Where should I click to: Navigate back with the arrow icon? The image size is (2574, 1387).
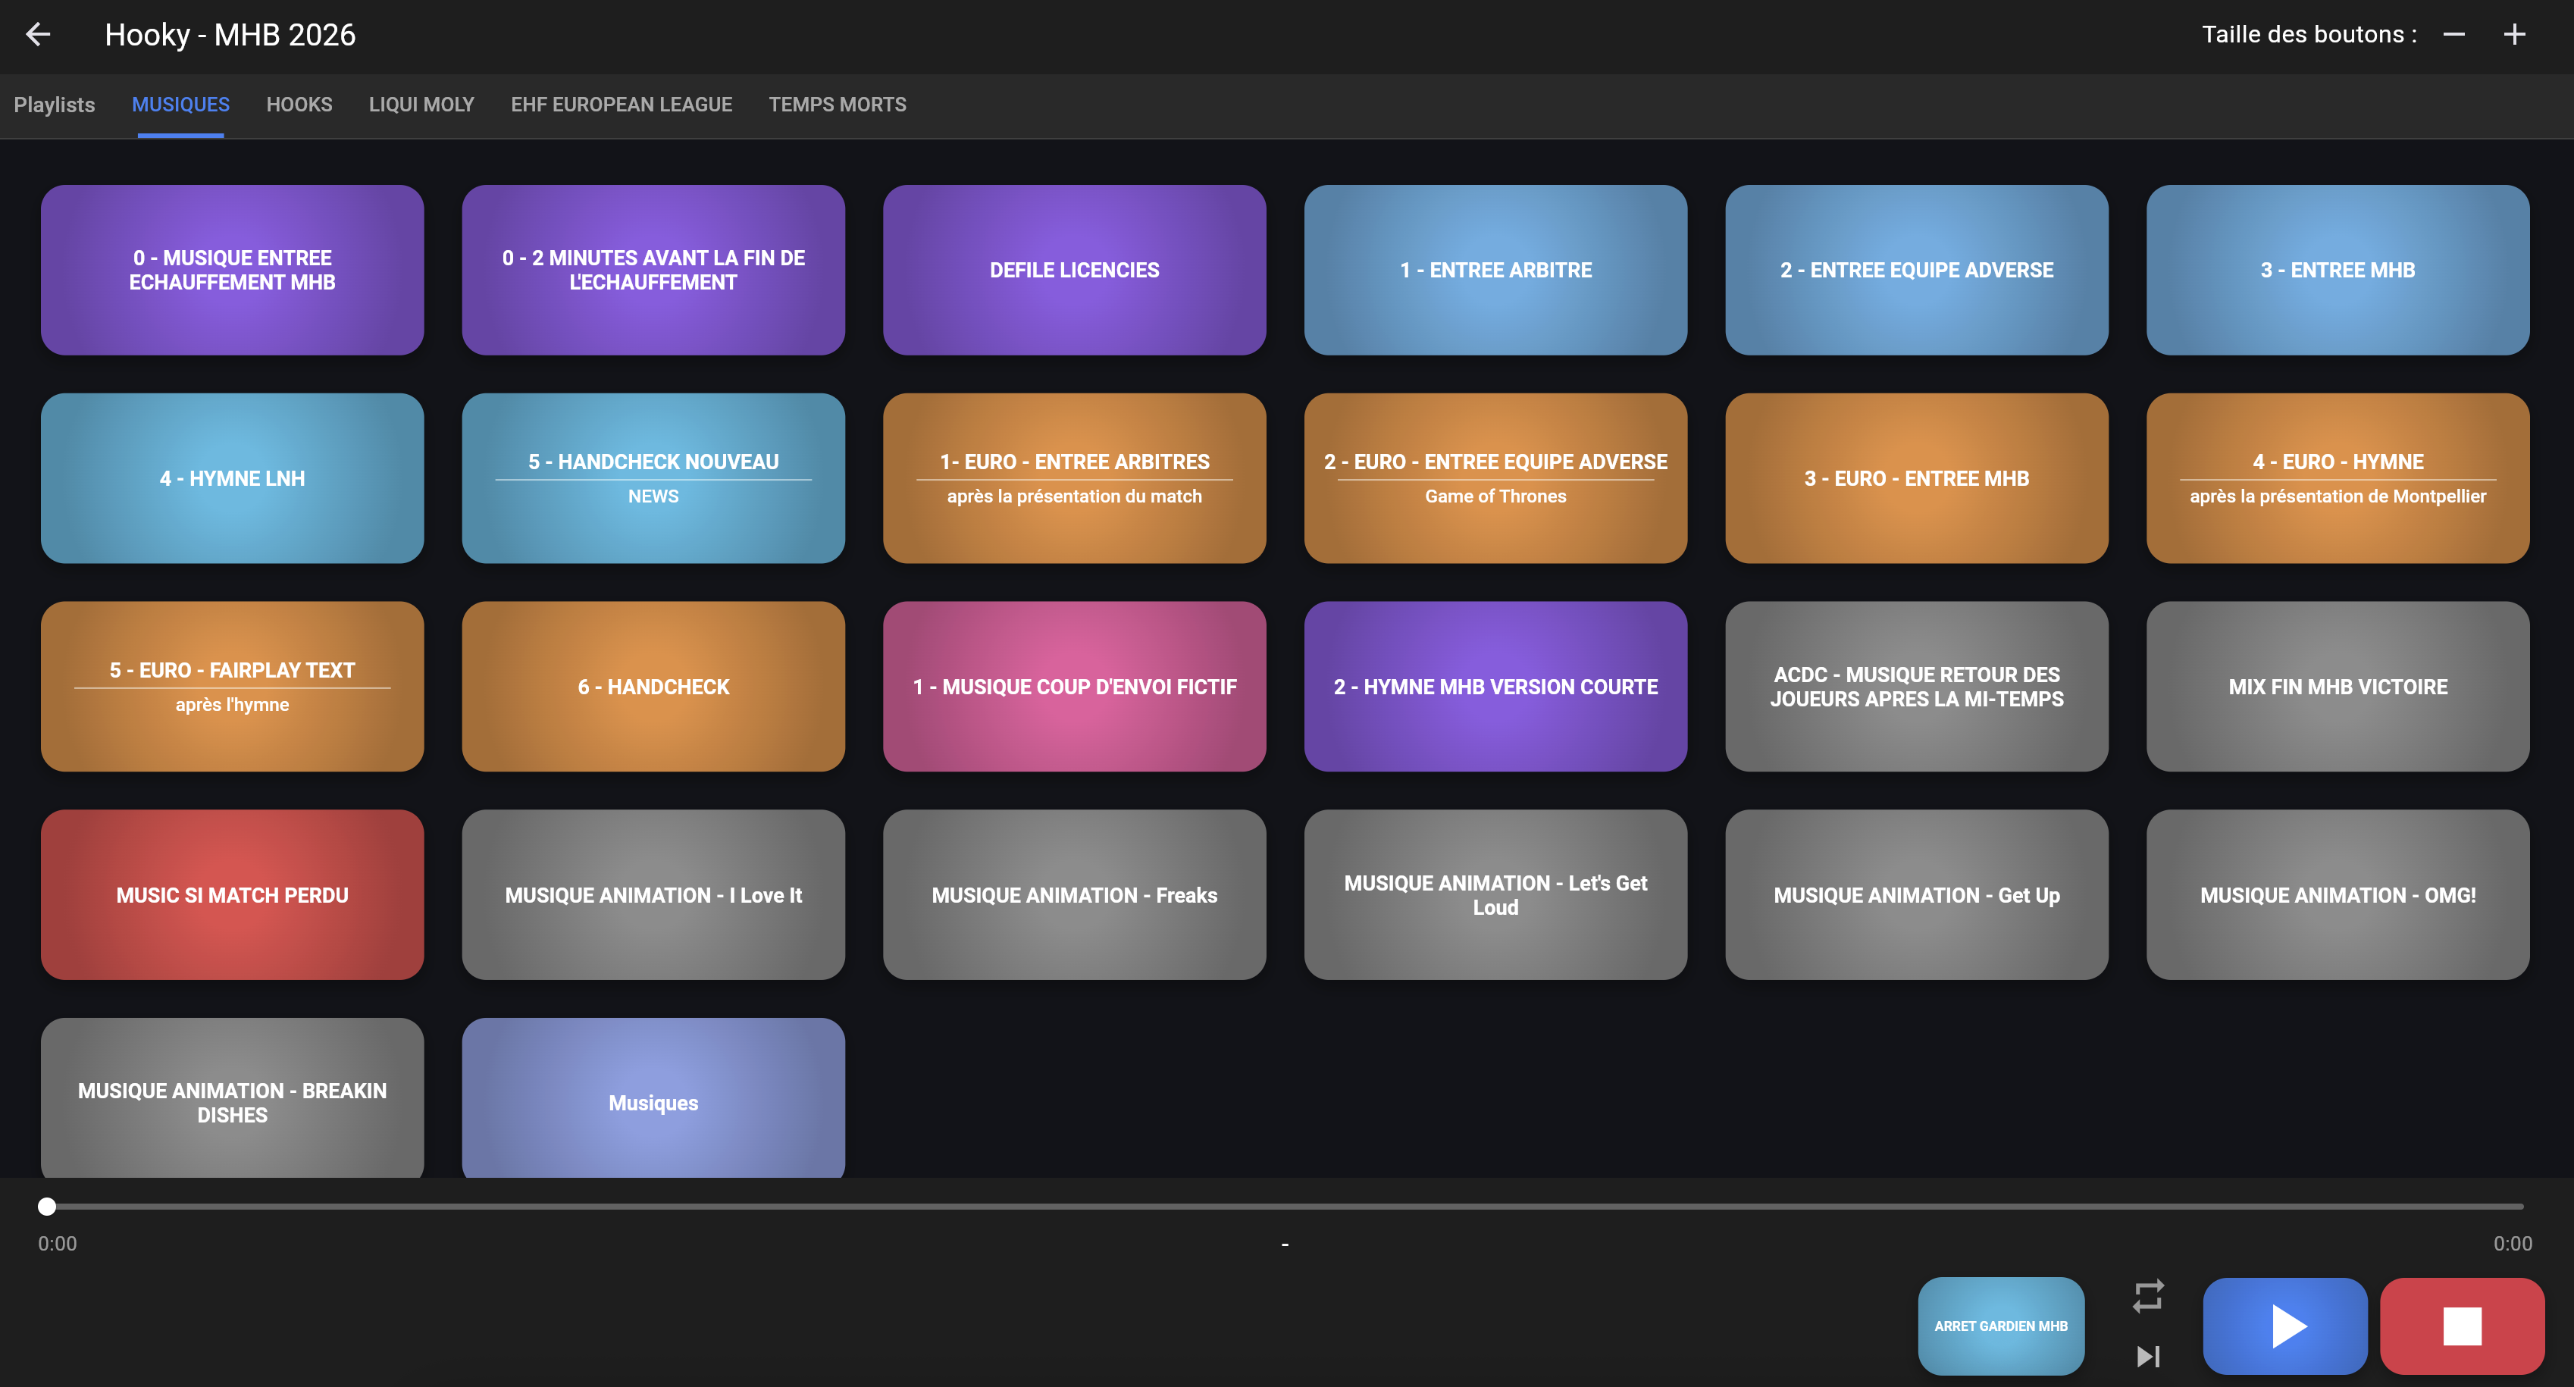[39, 34]
